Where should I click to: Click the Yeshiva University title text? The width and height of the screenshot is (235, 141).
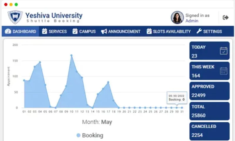(54, 16)
